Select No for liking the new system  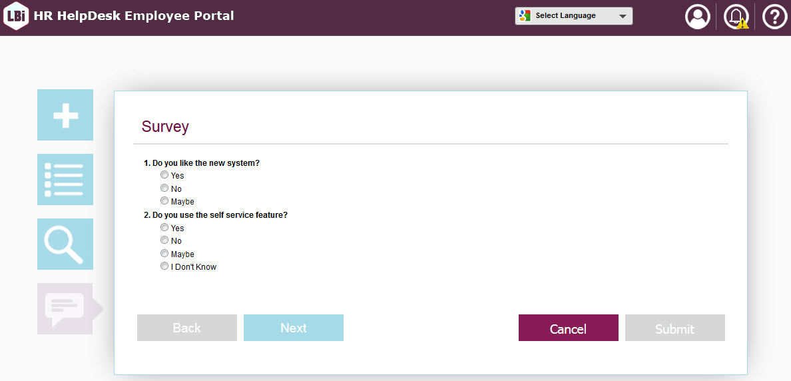pyautogui.click(x=164, y=189)
